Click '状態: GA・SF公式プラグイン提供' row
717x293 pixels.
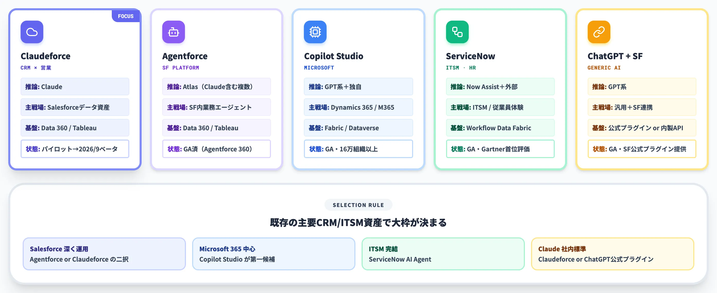[642, 149]
